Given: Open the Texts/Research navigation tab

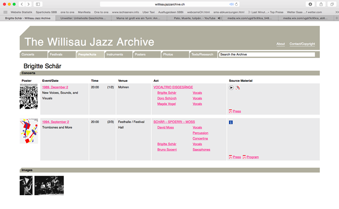Looking at the screenshot, I should tap(204, 55).
